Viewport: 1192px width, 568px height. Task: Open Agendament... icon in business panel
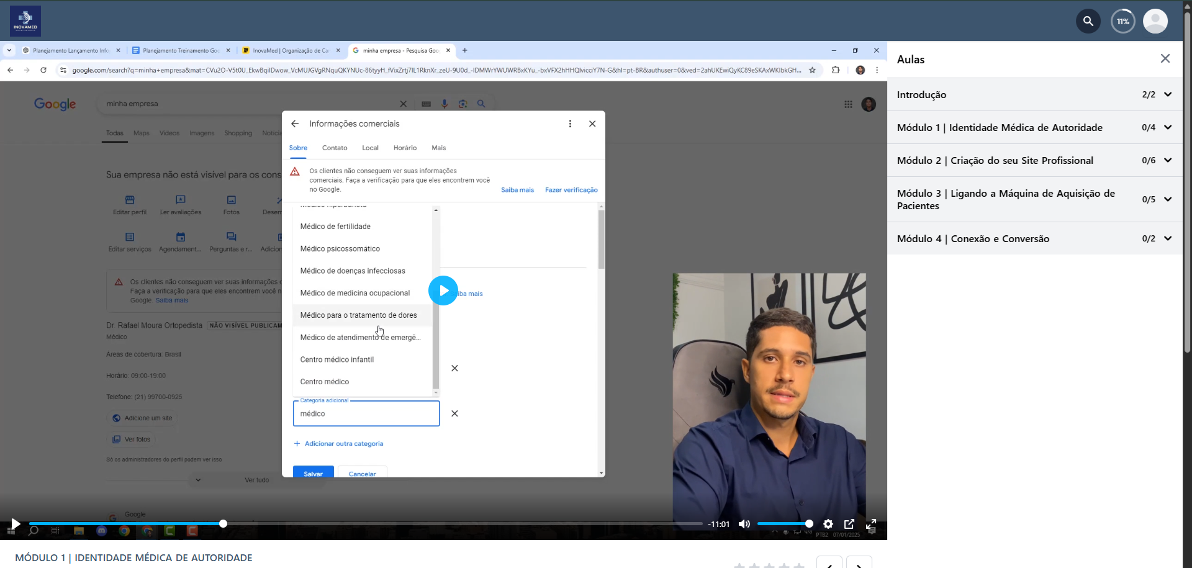180,242
